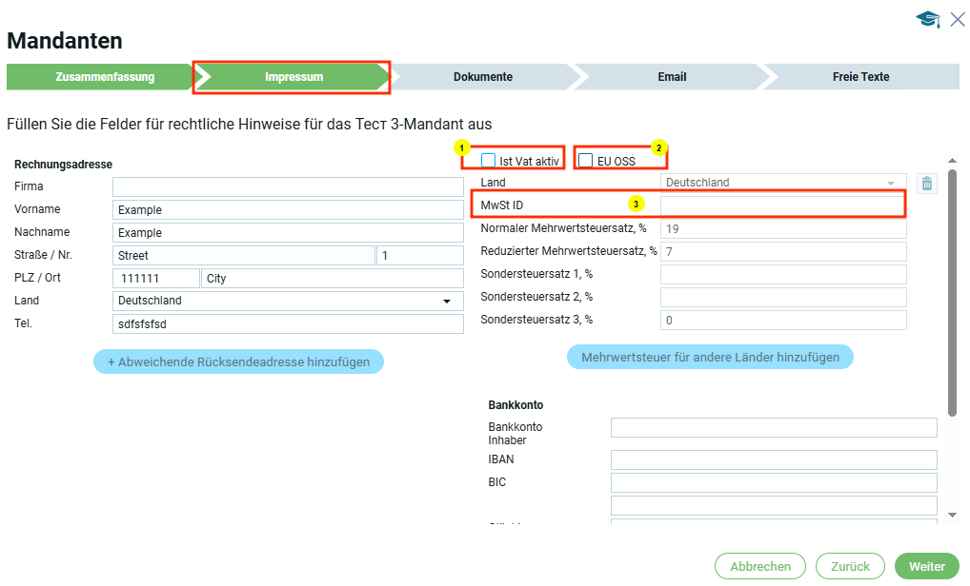The image size is (970, 586).
Task: Click the trash icon next to Land
Action: [x=927, y=184]
